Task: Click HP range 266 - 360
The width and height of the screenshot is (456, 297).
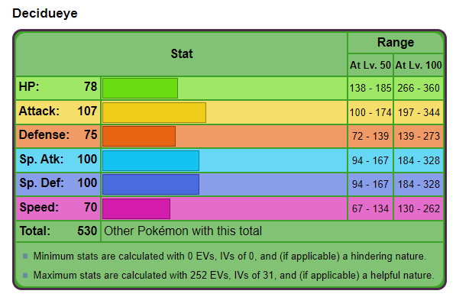Action: click(x=419, y=88)
